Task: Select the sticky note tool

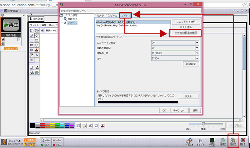Action: 32,60
